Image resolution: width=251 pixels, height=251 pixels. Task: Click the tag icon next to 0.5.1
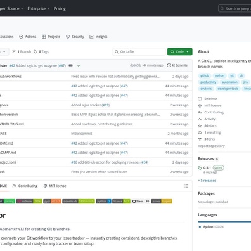click(x=200, y=168)
